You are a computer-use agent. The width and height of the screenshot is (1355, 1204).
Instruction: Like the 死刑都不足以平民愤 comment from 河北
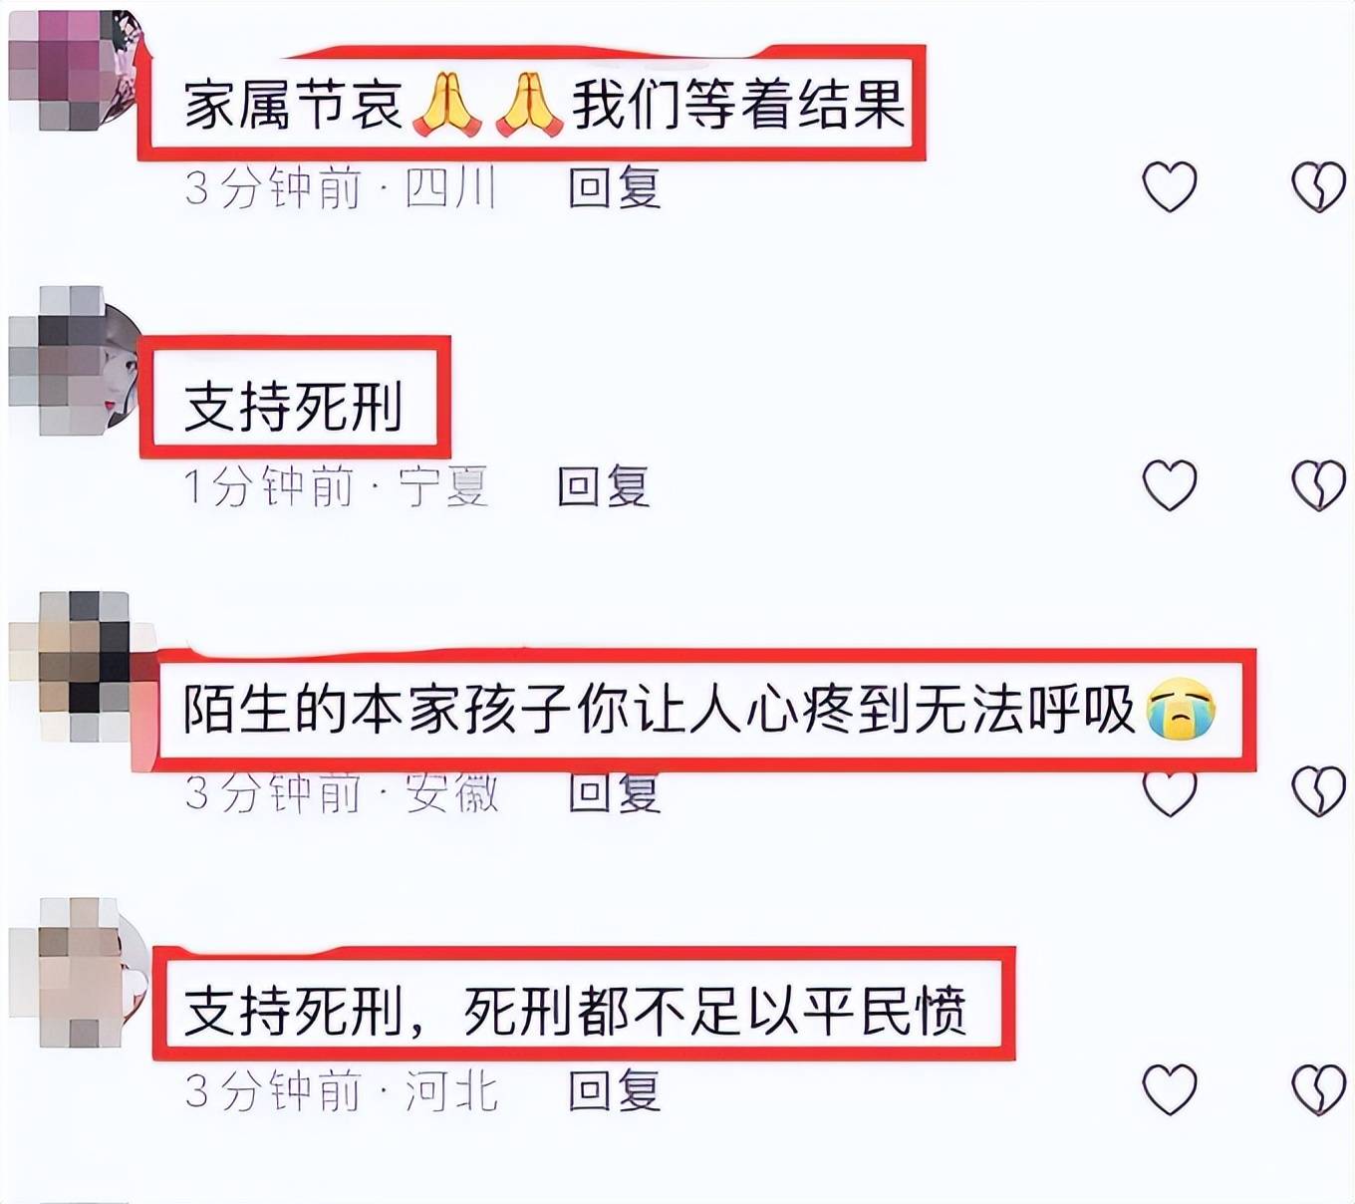coord(1169,1089)
